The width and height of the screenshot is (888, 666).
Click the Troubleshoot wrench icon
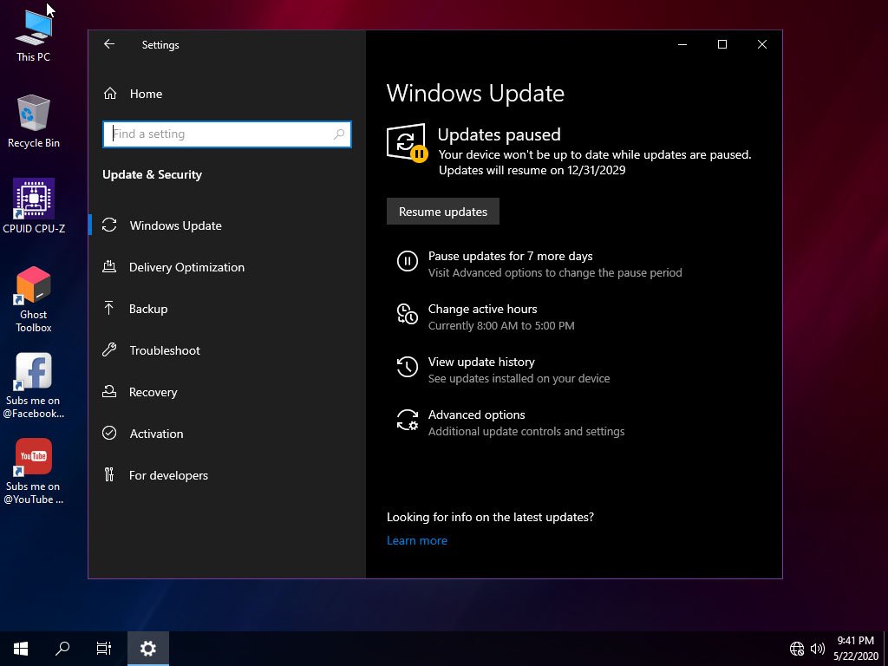(109, 350)
